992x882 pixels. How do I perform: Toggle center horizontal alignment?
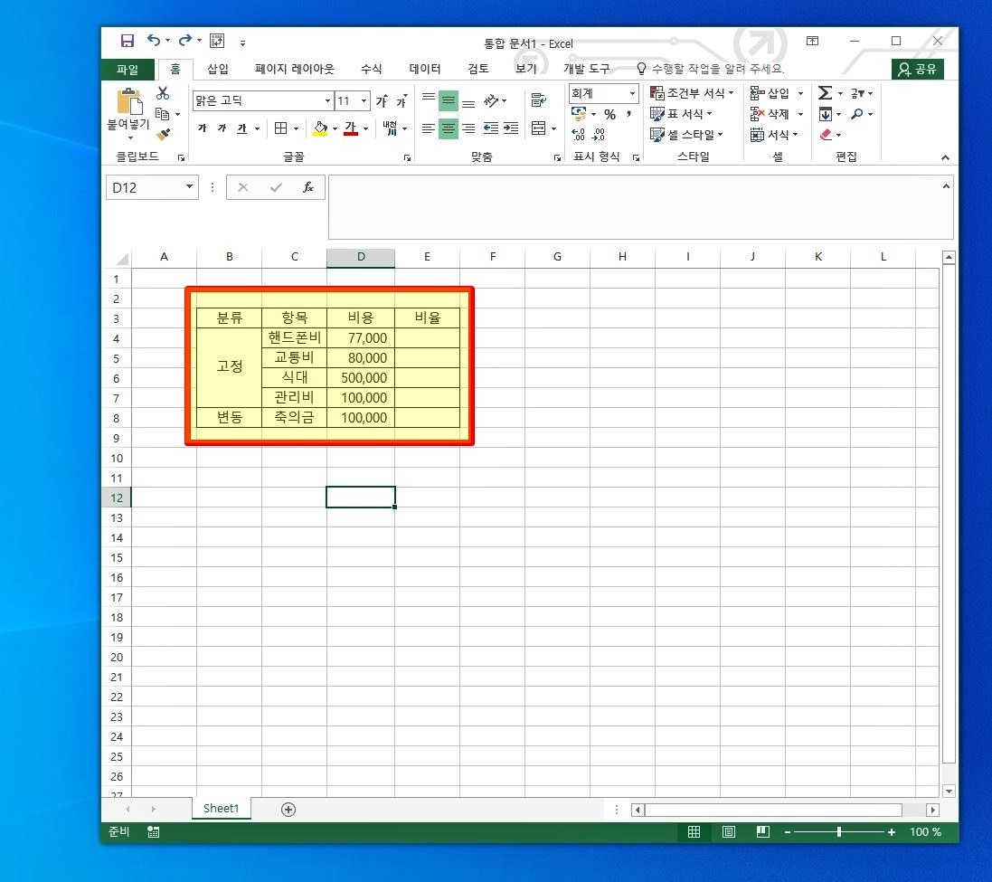pos(448,128)
